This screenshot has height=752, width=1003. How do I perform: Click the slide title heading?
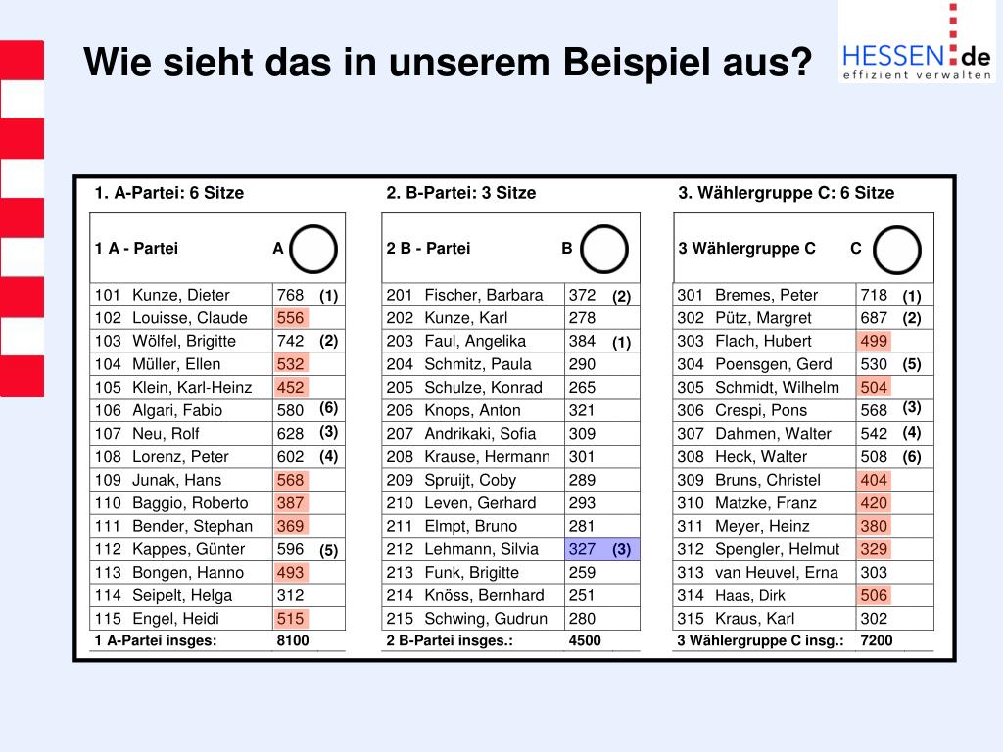(448, 64)
